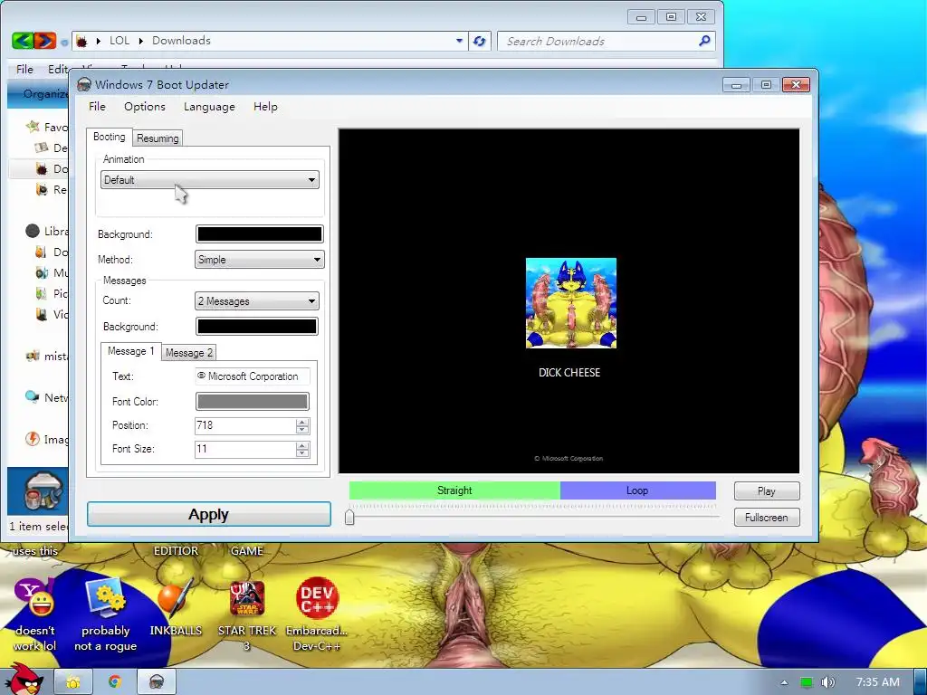
Task: Click the magnifier icon in Explorer search box
Action: point(704,41)
